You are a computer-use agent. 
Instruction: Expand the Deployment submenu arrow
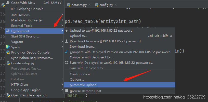(x=62, y=31)
